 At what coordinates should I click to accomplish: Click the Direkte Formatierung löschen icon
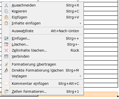coord(6,70)
